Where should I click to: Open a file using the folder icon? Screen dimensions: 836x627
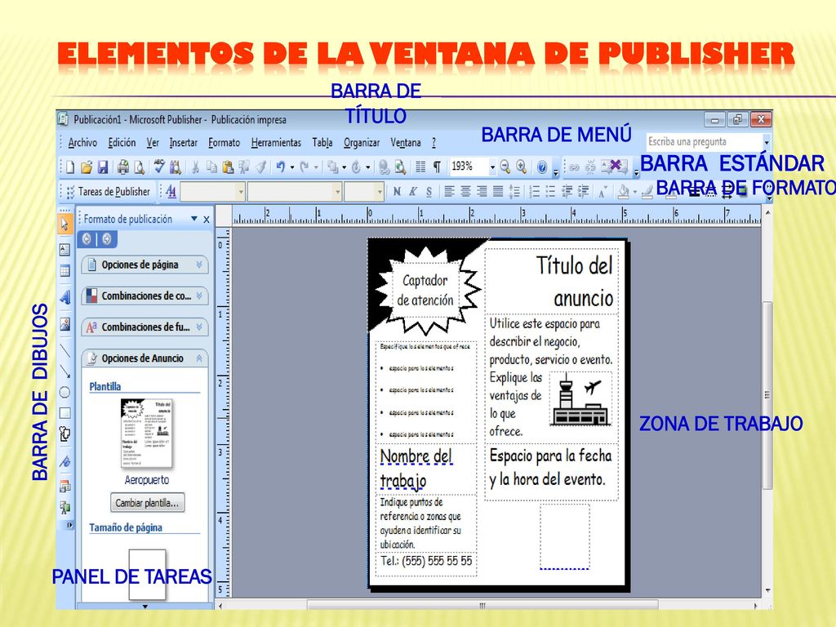(x=87, y=167)
